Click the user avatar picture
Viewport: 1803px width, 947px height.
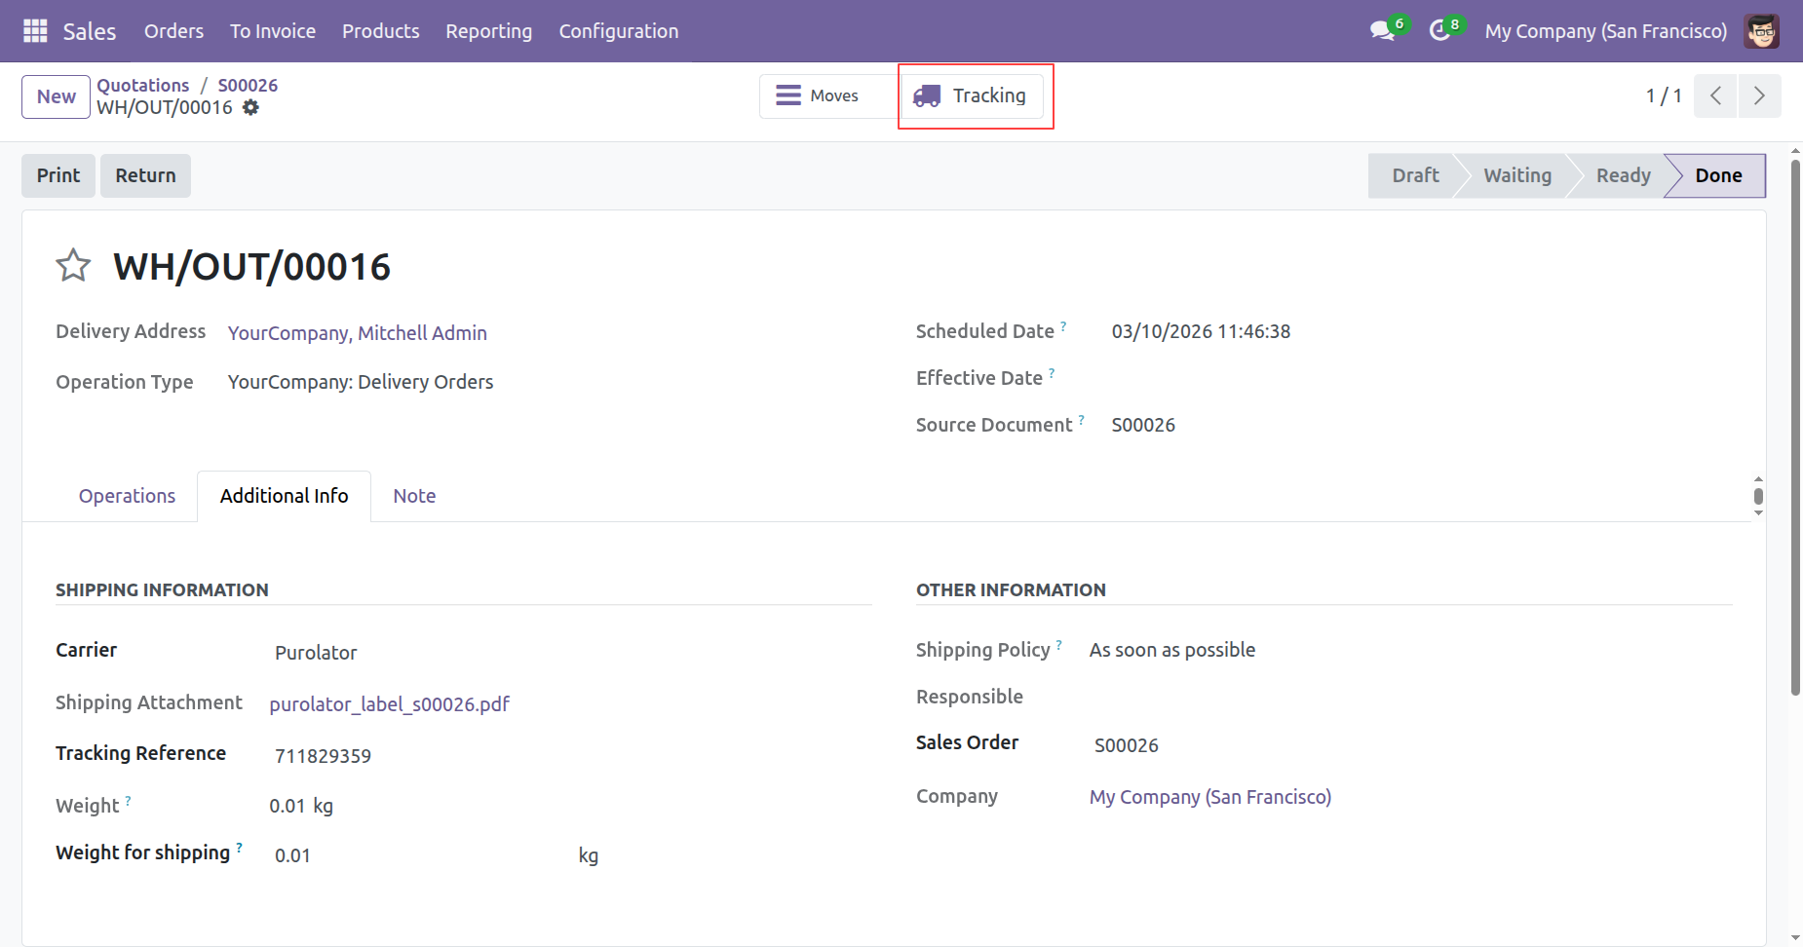coord(1761,31)
